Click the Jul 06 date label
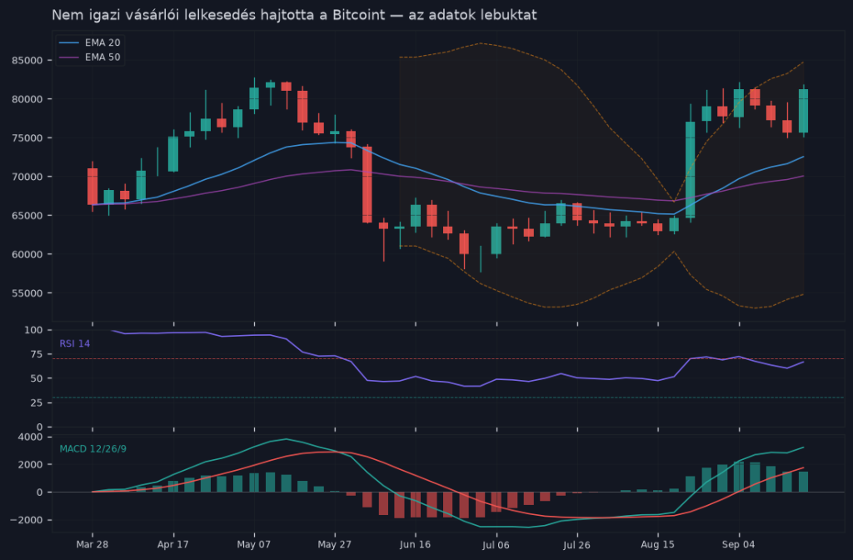The width and height of the screenshot is (853, 560). pyautogui.click(x=496, y=545)
